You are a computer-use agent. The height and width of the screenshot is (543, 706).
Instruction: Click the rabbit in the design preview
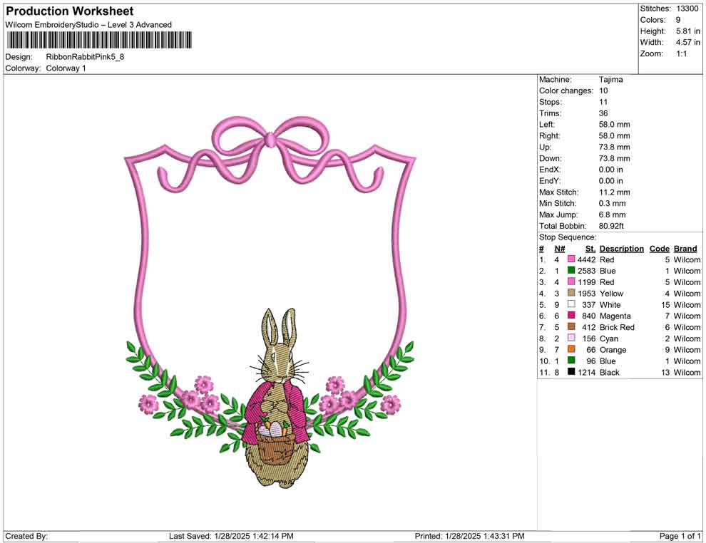pyautogui.click(x=278, y=398)
